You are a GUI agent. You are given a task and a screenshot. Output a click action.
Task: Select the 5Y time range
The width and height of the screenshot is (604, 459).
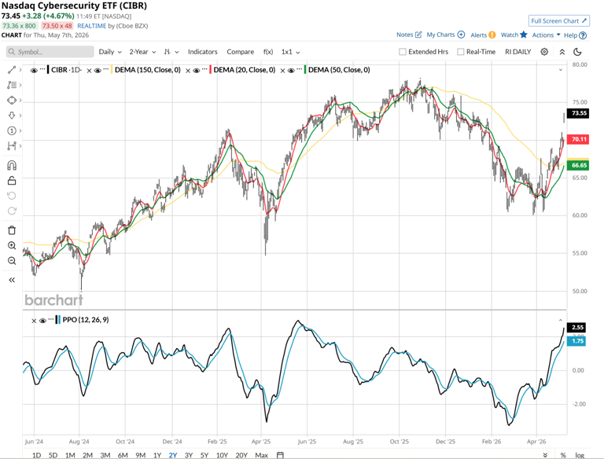coord(204,455)
